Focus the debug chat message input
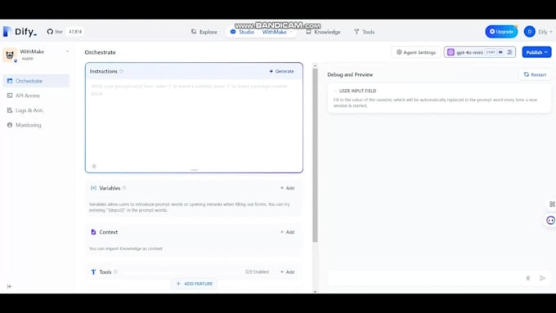Viewport: 556px width, 313px height. coord(425,278)
